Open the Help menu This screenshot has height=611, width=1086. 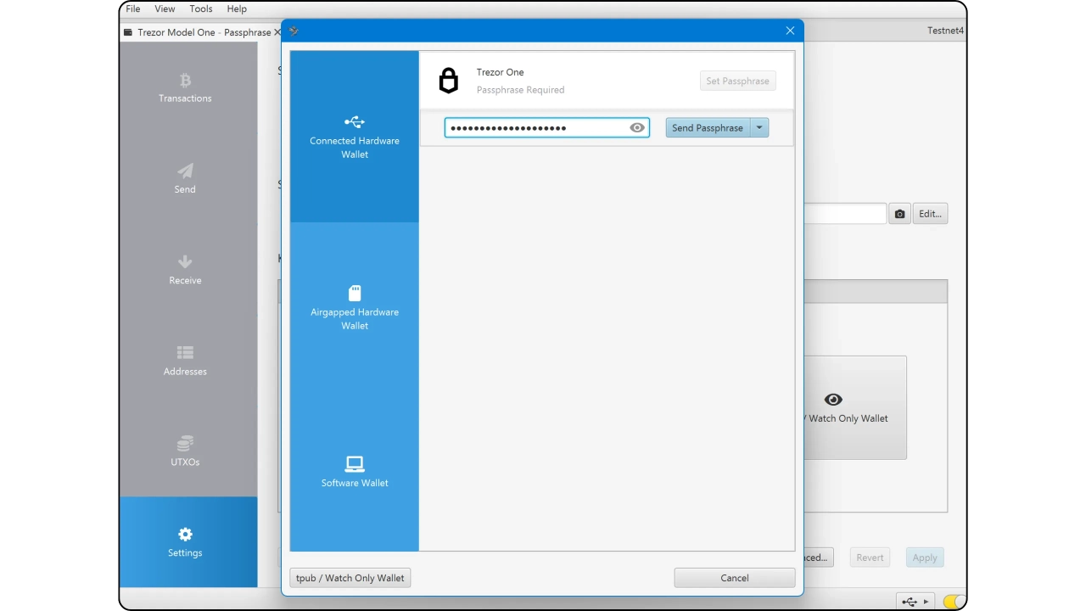click(237, 8)
